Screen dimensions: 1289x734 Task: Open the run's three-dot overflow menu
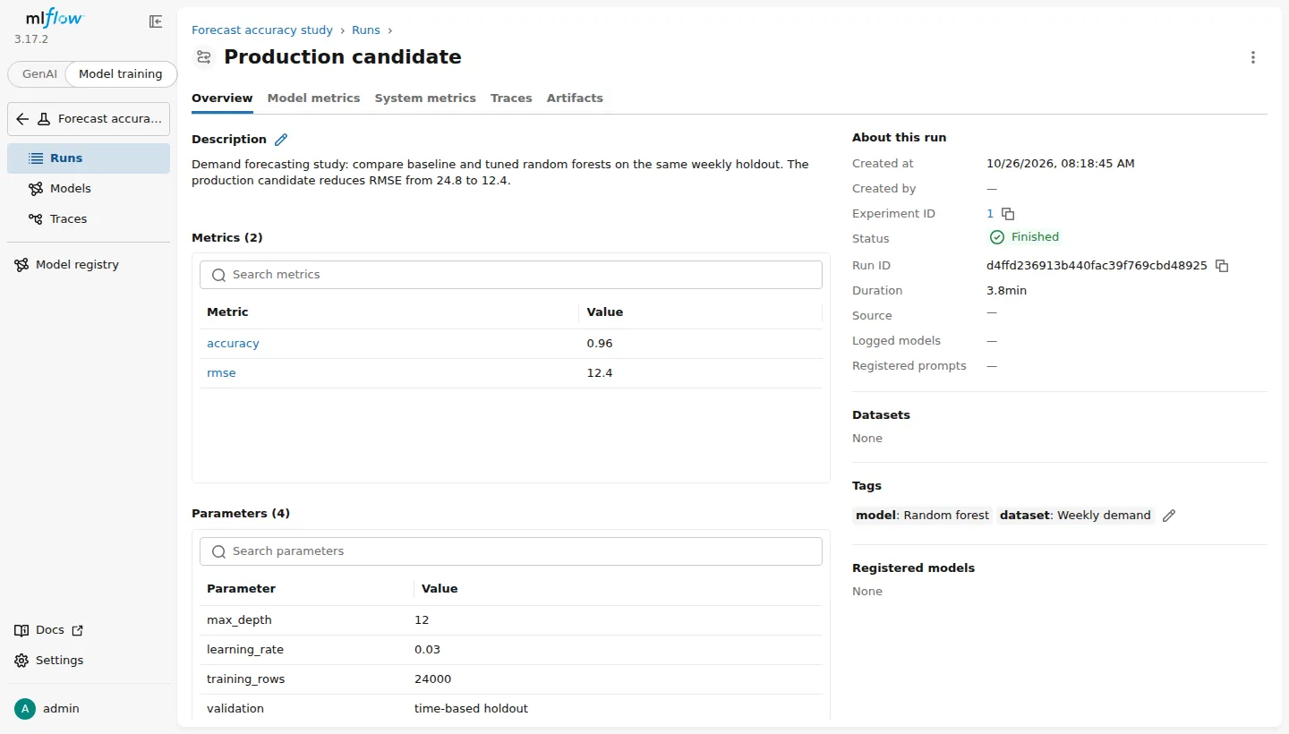[x=1253, y=57]
